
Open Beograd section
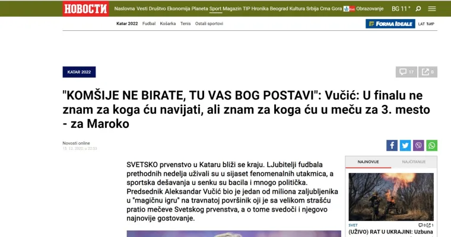tap(279, 9)
